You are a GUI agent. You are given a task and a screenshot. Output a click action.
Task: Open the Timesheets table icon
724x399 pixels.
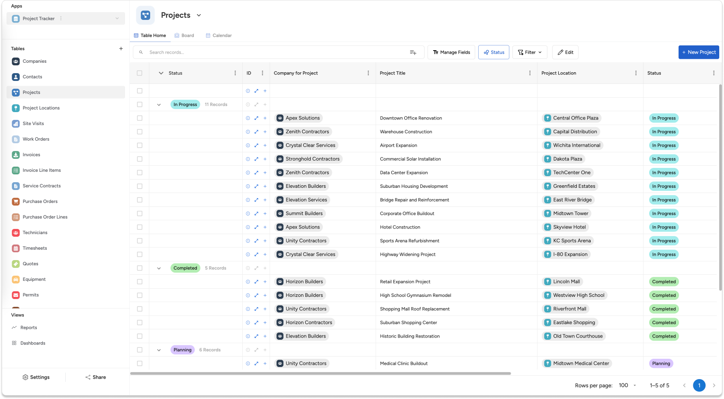[16, 248]
